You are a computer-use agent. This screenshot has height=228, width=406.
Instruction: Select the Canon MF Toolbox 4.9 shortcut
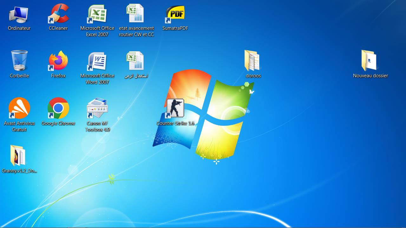97,108
